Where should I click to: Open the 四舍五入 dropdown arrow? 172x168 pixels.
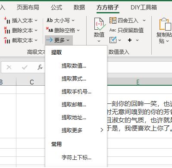[x=144, y=21]
